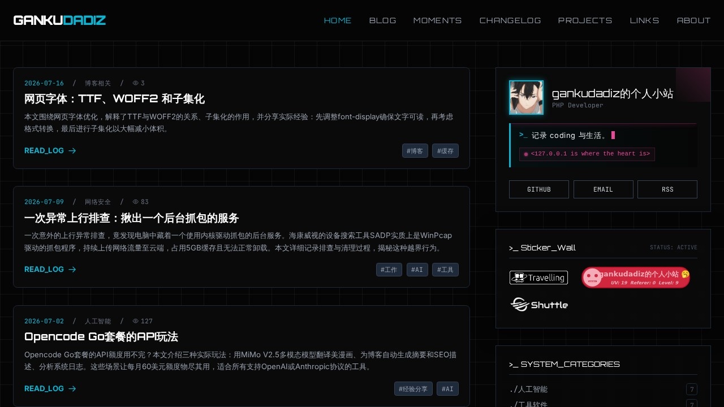
Task: Click the eye views icon showing 127
Action: (x=136, y=321)
